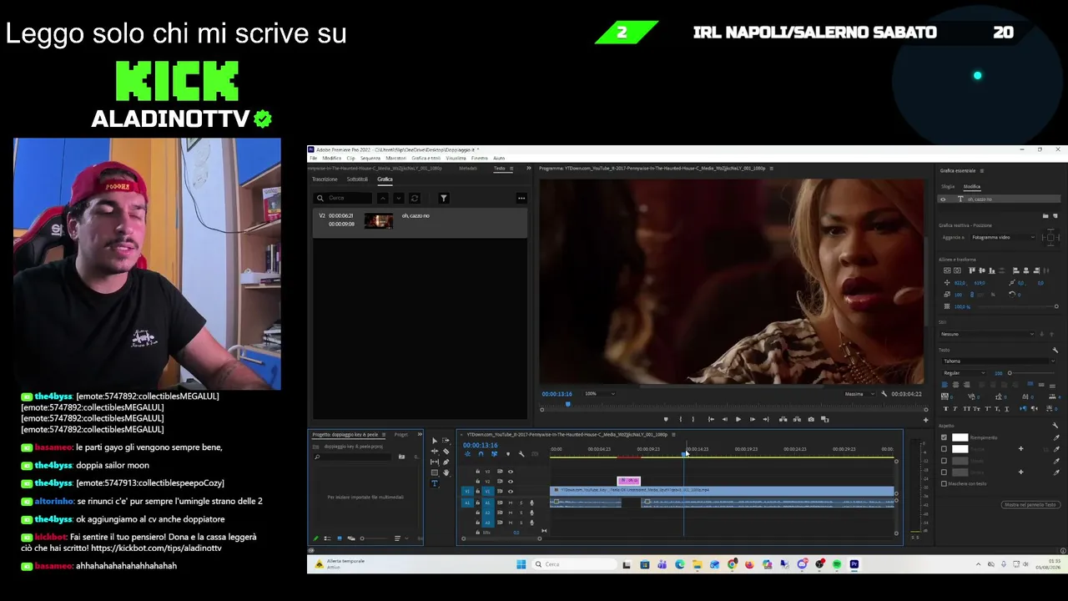Viewport: 1068px width, 601px height.
Task: Select the pink graphic clip on V2
Action: pyautogui.click(x=628, y=481)
